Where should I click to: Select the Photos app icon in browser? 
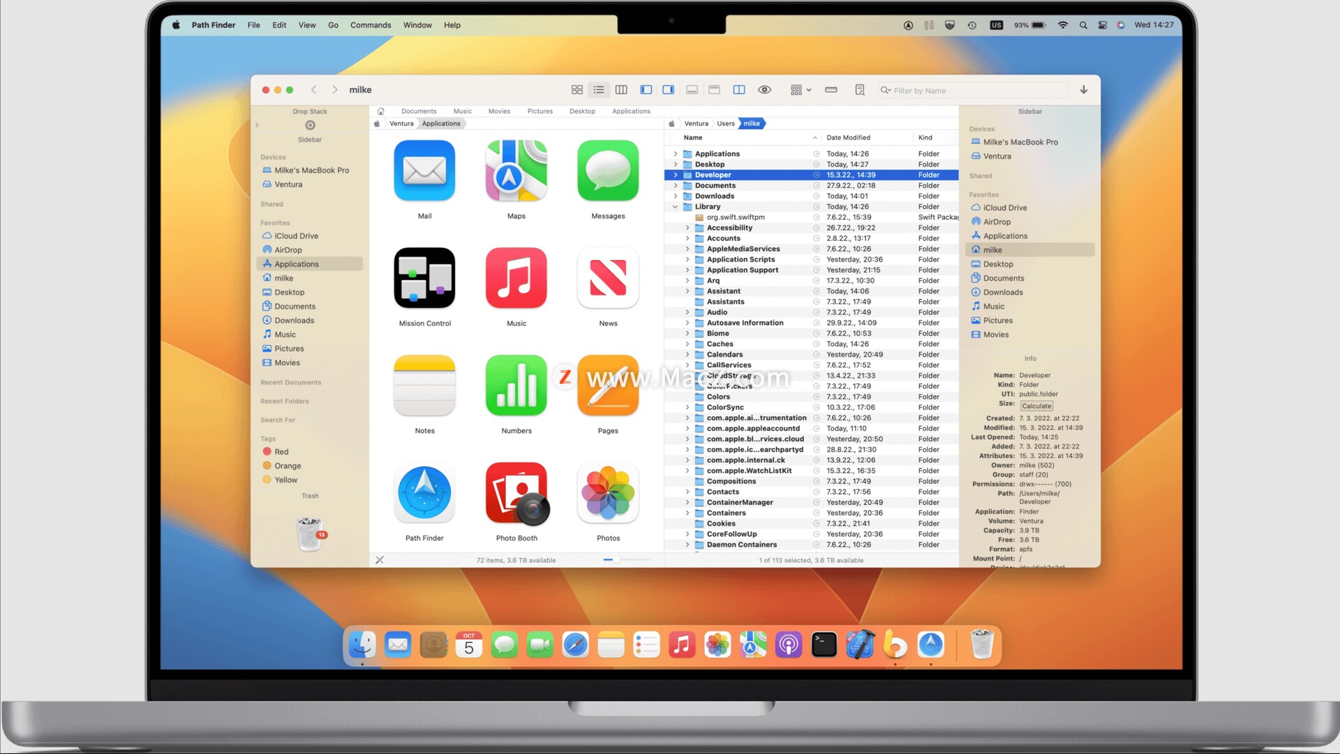point(608,493)
